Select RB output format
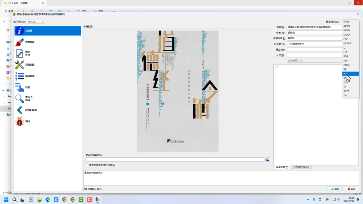 pos(350,69)
